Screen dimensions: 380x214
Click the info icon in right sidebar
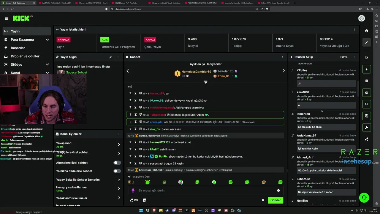[x=367, y=31]
